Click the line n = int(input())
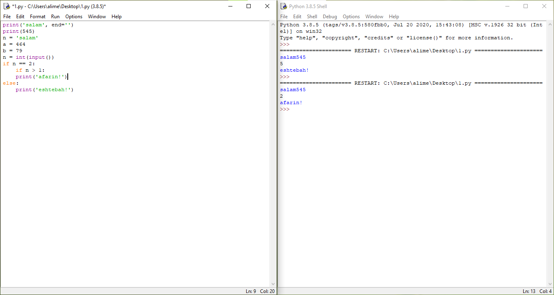 click(28, 57)
